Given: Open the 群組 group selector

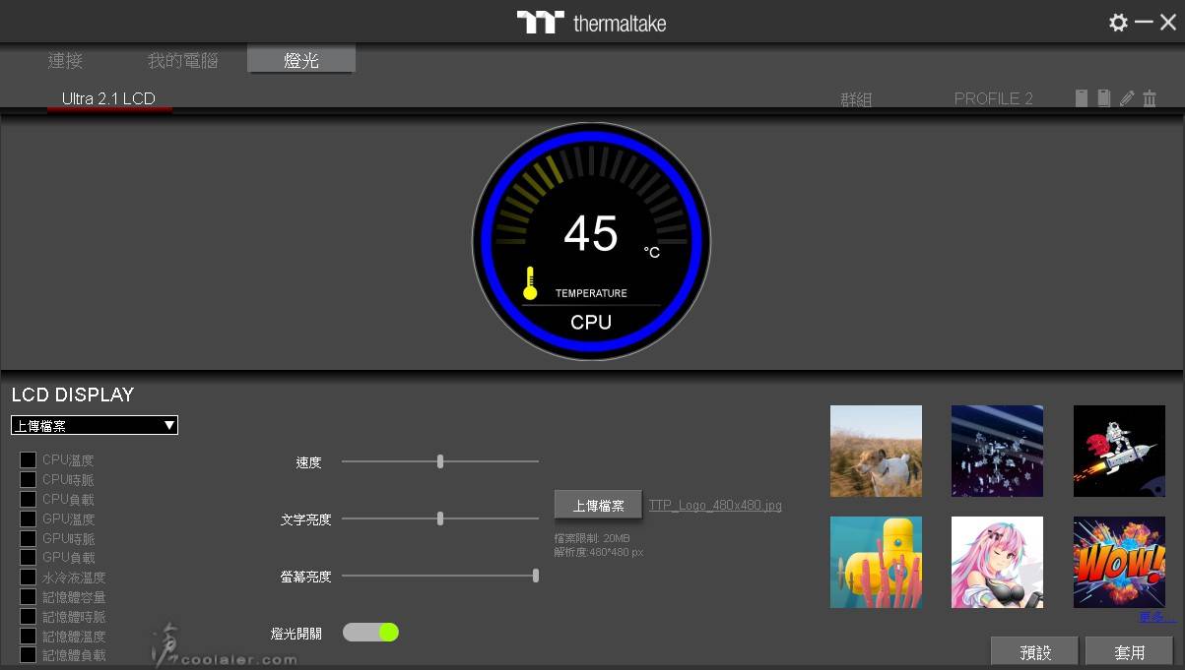Looking at the screenshot, I should (856, 99).
